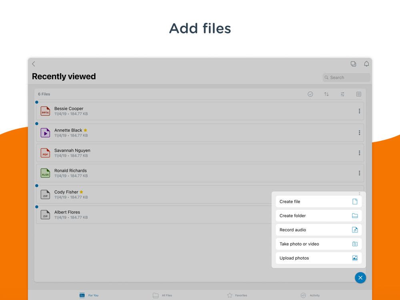The height and width of the screenshot is (300, 400).
Task: Go back using the back chevron
Action: pyautogui.click(x=34, y=64)
